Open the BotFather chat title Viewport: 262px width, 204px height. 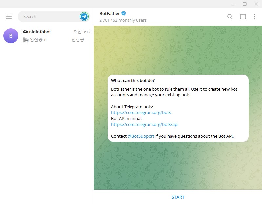tap(110, 13)
